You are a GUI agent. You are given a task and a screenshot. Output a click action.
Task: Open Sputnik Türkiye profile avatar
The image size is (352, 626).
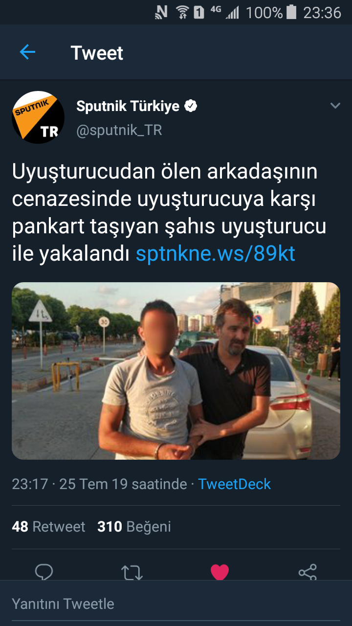[x=38, y=117]
